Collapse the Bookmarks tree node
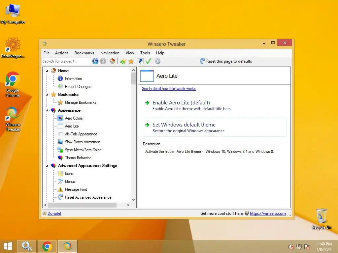The height and width of the screenshot is (253, 338). [x=47, y=95]
